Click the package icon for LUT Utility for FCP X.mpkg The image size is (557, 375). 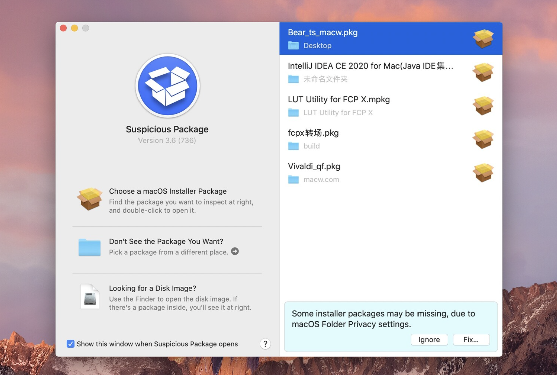coord(483,106)
